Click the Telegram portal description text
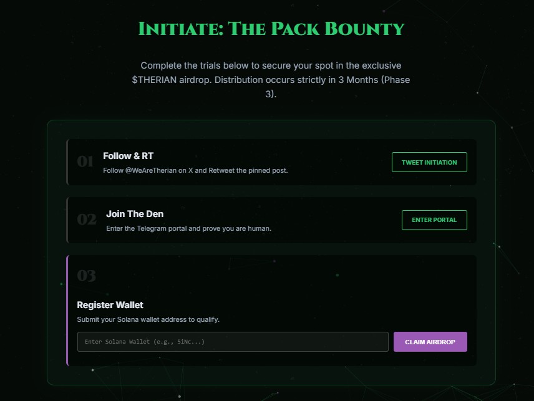 click(x=188, y=228)
